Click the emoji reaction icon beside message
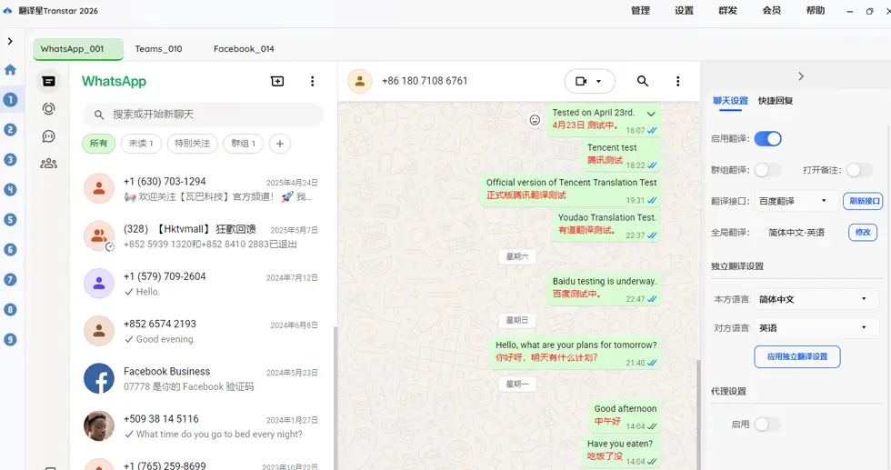891x470 pixels. [535, 120]
